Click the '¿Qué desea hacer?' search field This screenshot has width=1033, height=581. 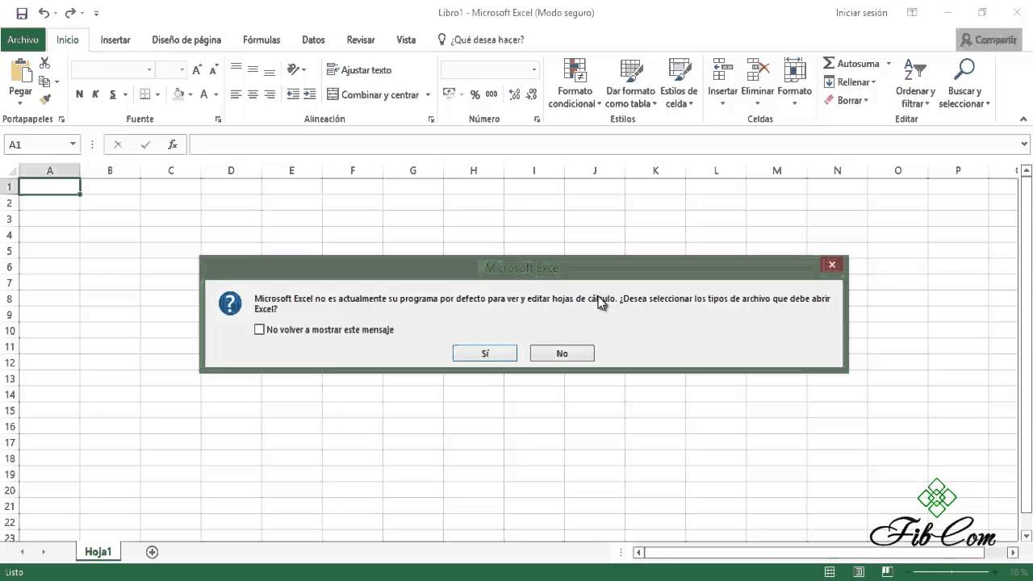pos(481,40)
